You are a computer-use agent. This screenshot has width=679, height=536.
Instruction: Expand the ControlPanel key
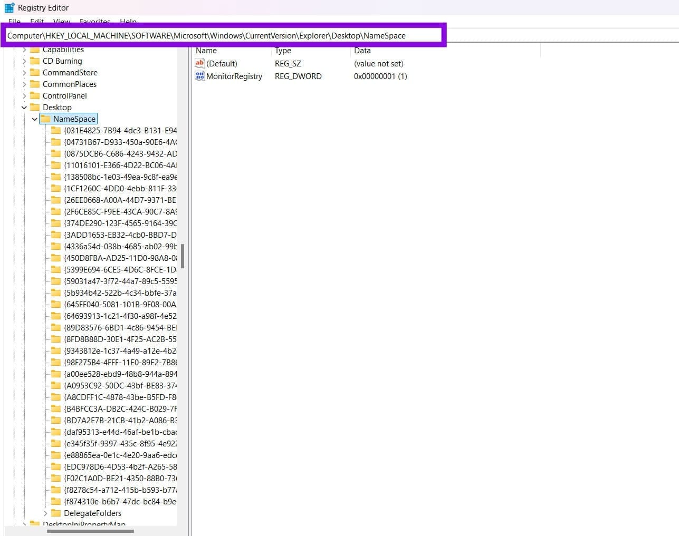pyautogui.click(x=24, y=96)
